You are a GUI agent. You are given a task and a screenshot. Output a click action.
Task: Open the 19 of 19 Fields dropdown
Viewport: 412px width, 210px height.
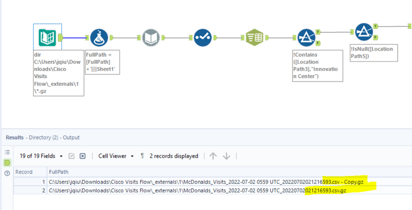coord(41,156)
